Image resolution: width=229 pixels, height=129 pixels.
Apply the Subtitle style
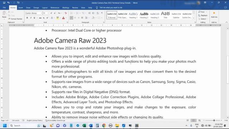point(176,15)
